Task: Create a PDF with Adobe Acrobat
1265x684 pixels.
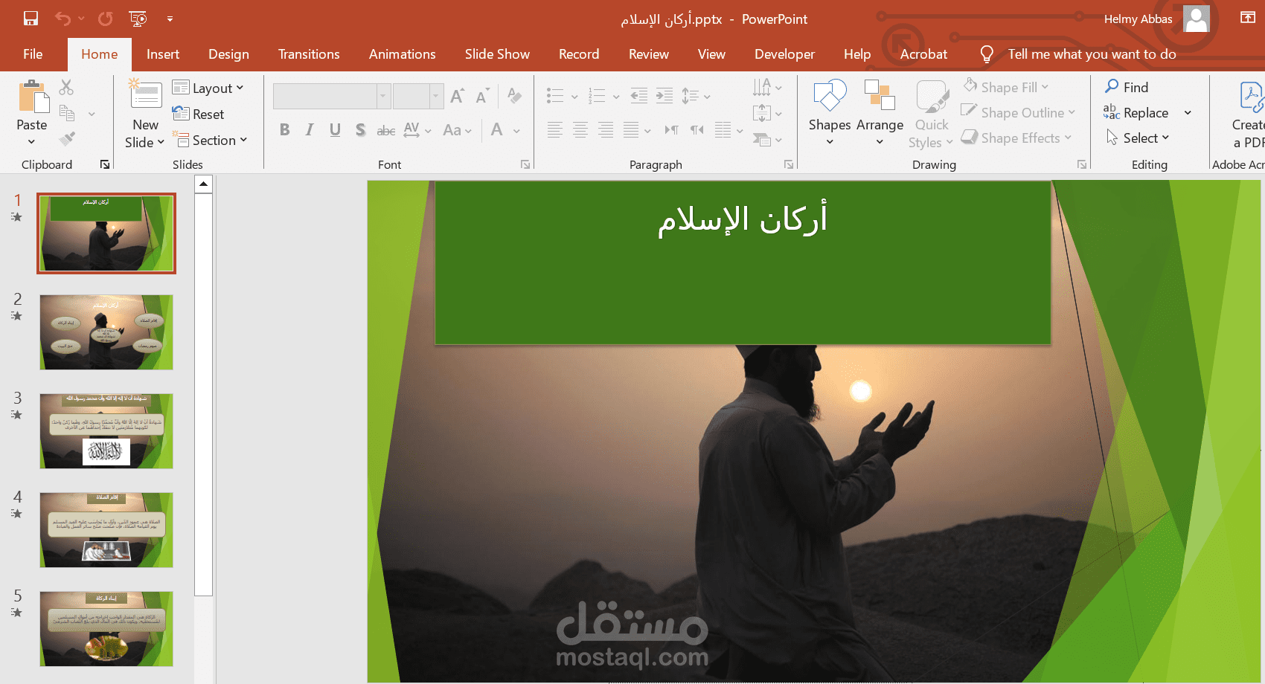Action: pos(1249,114)
